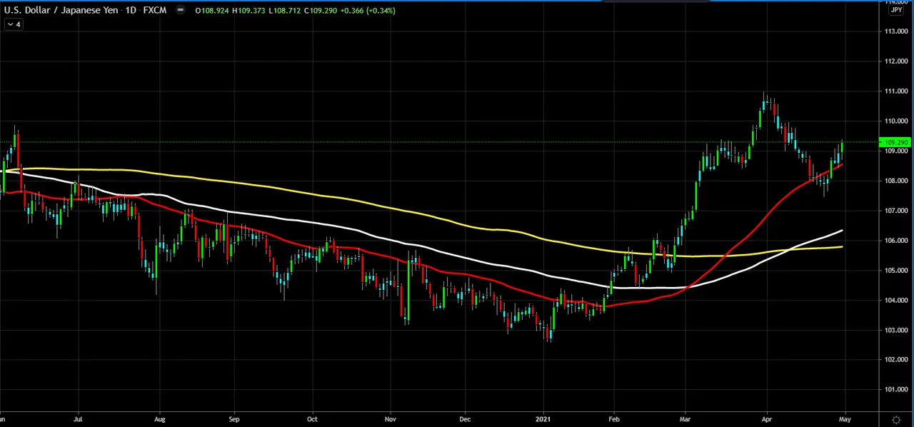Click the Jul label on time axis
Image resolution: width=914 pixels, height=427 pixels.
(78, 419)
